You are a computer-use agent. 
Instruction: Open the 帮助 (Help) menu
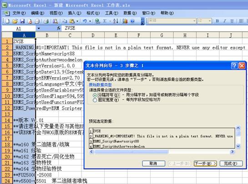tap(167, 13)
